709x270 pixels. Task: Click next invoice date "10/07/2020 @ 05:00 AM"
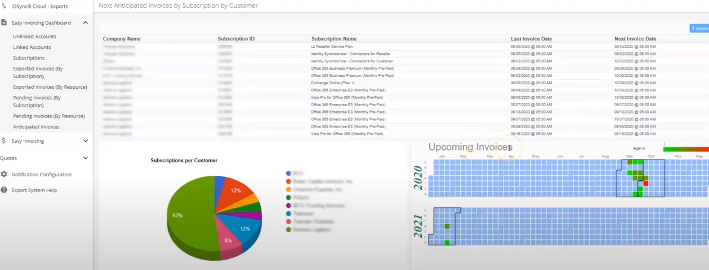pos(635,119)
